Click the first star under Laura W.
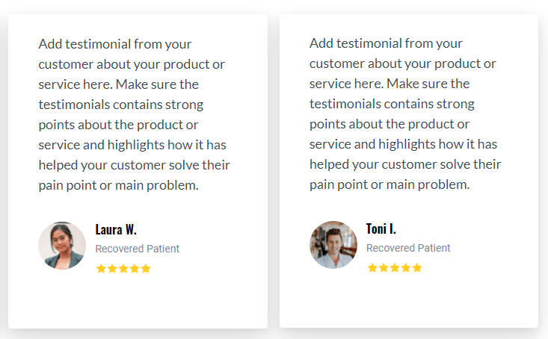548x339 pixels. 101,269
